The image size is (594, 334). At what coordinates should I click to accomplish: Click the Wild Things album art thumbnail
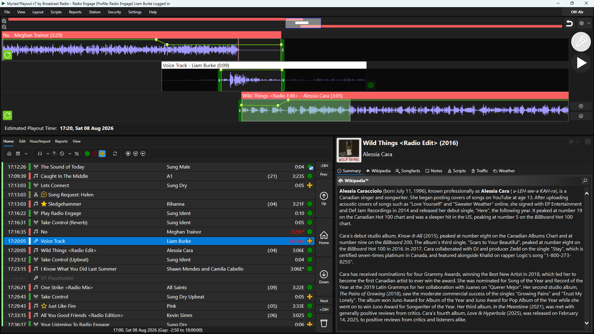pyautogui.click(x=349, y=150)
